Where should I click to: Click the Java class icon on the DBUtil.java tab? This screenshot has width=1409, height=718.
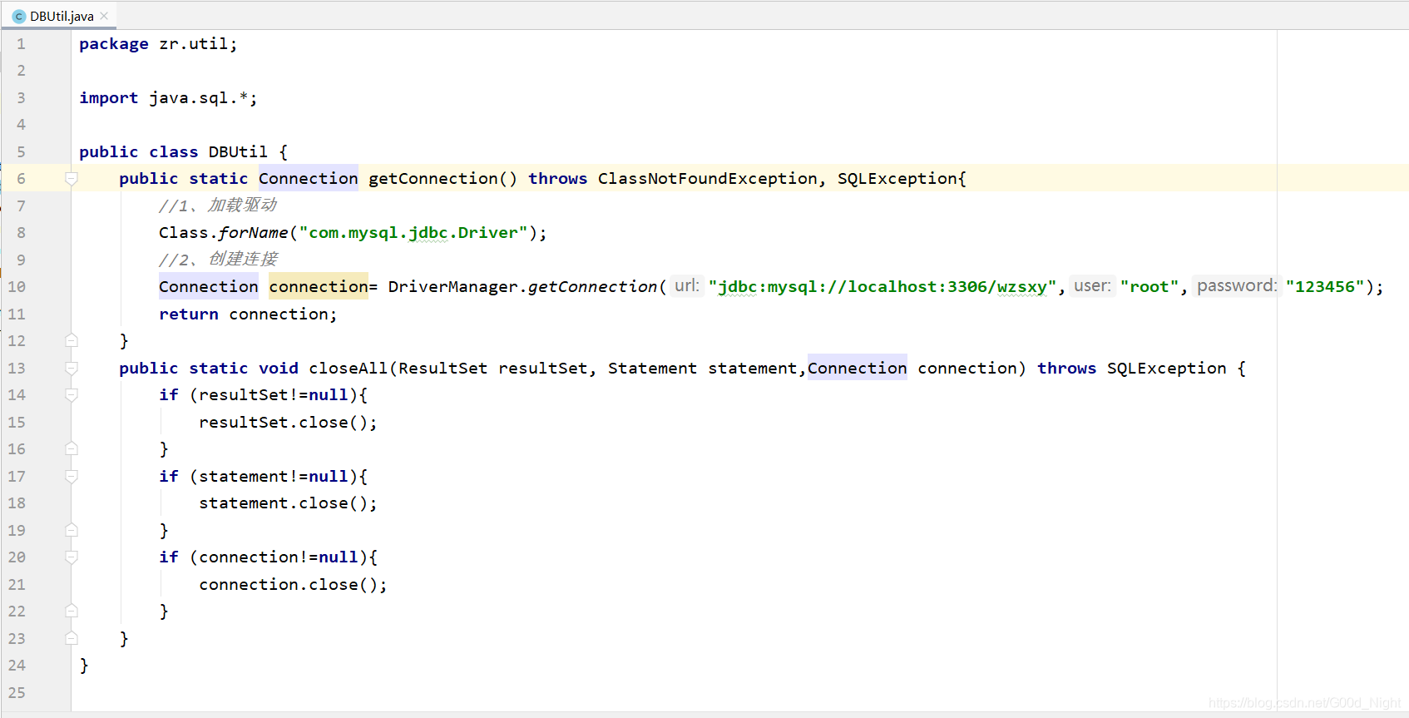[19, 16]
